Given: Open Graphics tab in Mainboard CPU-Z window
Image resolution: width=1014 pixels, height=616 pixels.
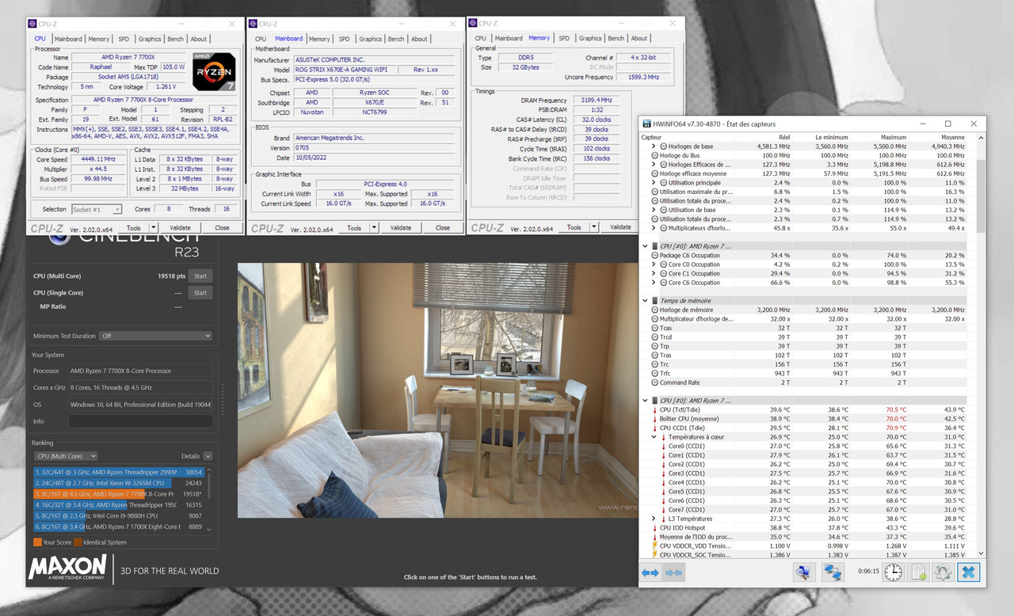Looking at the screenshot, I should point(370,39).
